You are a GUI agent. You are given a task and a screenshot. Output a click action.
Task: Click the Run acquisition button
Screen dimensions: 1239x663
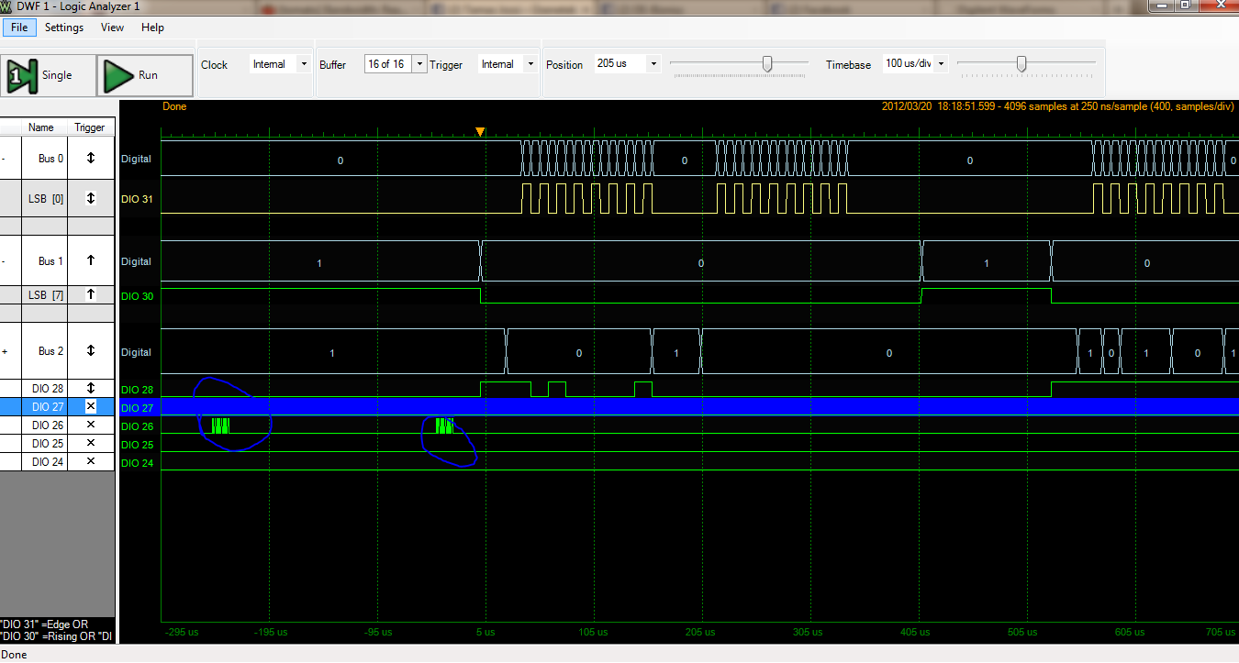point(145,75)
